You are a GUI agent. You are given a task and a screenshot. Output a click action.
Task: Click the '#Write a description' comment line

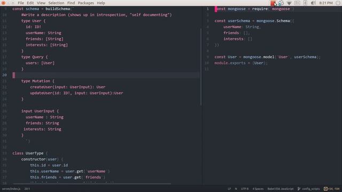[96, 15]
